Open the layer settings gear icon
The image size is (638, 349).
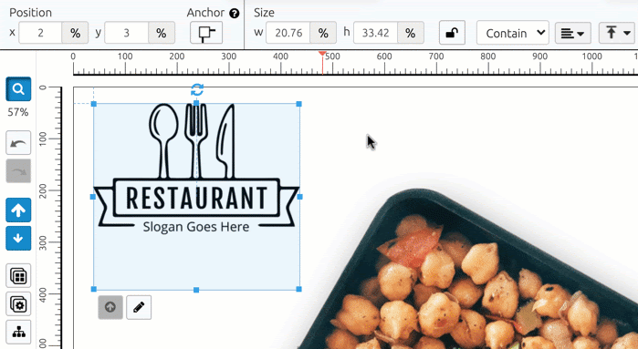pos(18,304)
